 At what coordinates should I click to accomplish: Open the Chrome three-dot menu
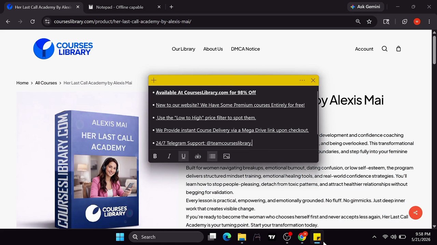pos(429,21)
